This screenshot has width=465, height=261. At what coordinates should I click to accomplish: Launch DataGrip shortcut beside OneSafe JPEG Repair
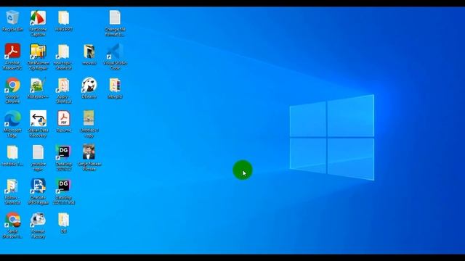(63, 191)
